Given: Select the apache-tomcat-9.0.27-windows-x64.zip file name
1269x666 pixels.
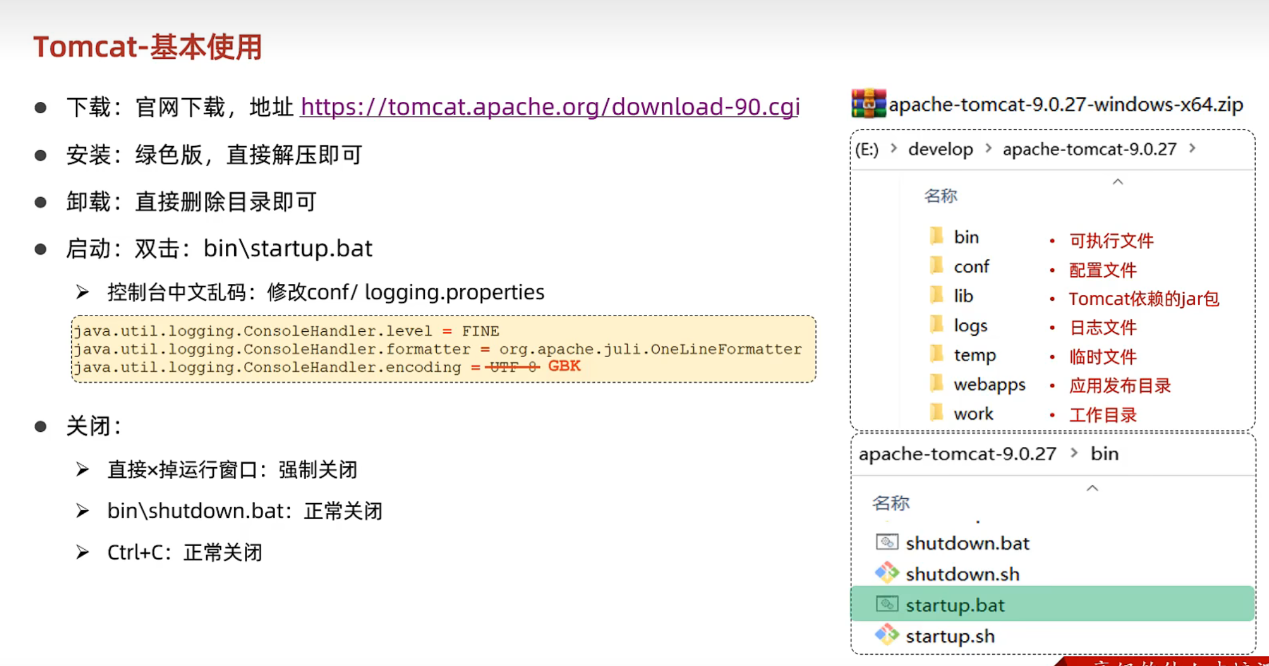Looking at the screenshot, I should pyautogui.click(x=1066, y=105).
